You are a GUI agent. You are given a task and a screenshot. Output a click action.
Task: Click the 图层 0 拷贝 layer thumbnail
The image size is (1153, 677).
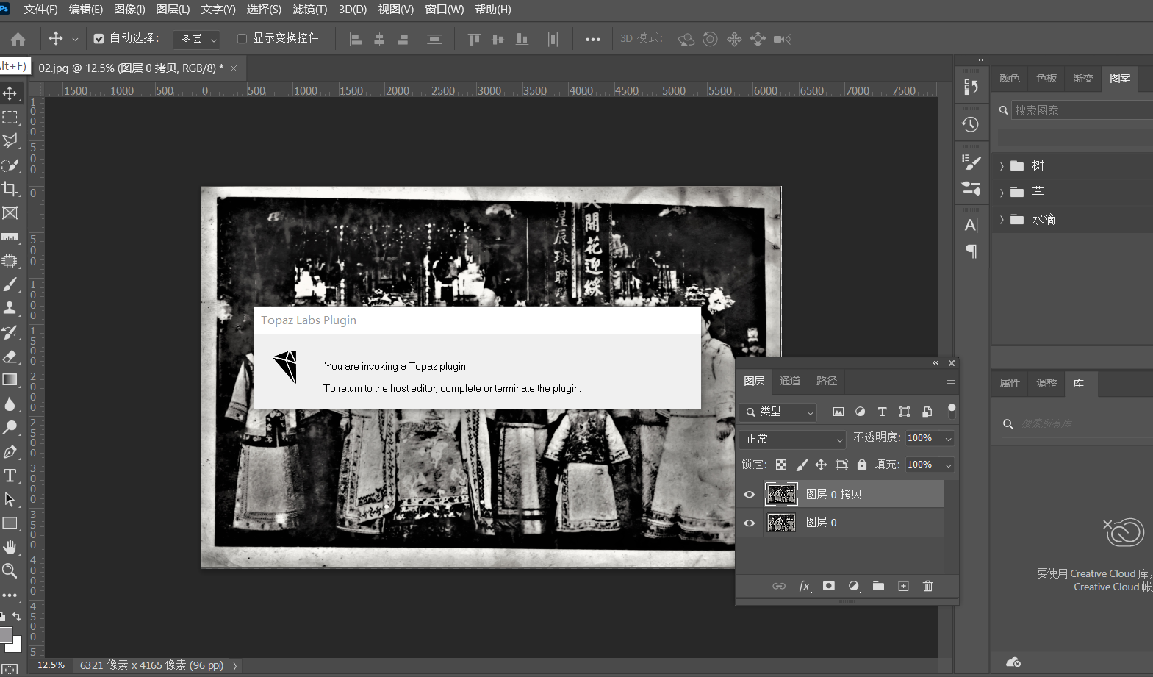point(781,495)
